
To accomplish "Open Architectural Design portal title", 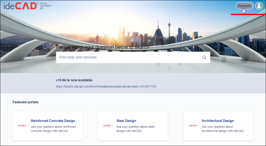I will (218, 121).
